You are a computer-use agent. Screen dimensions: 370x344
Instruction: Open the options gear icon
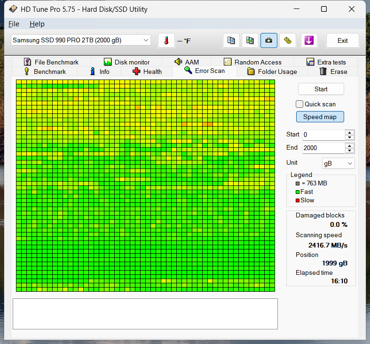click(288, 40)
